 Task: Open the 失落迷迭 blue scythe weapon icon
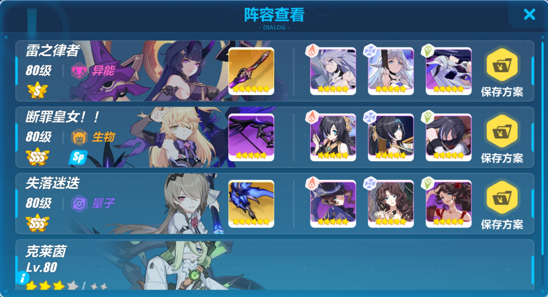(251, 204)
